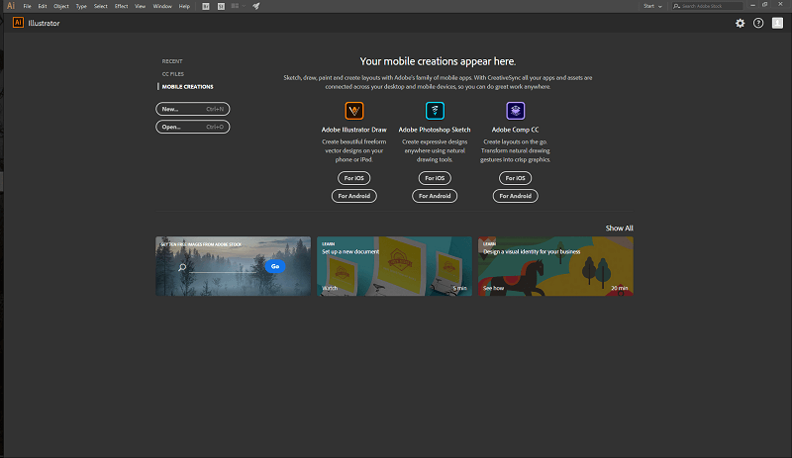Click the user profile account icon
The height and width of the screenshot is (458, 792).
777,23
